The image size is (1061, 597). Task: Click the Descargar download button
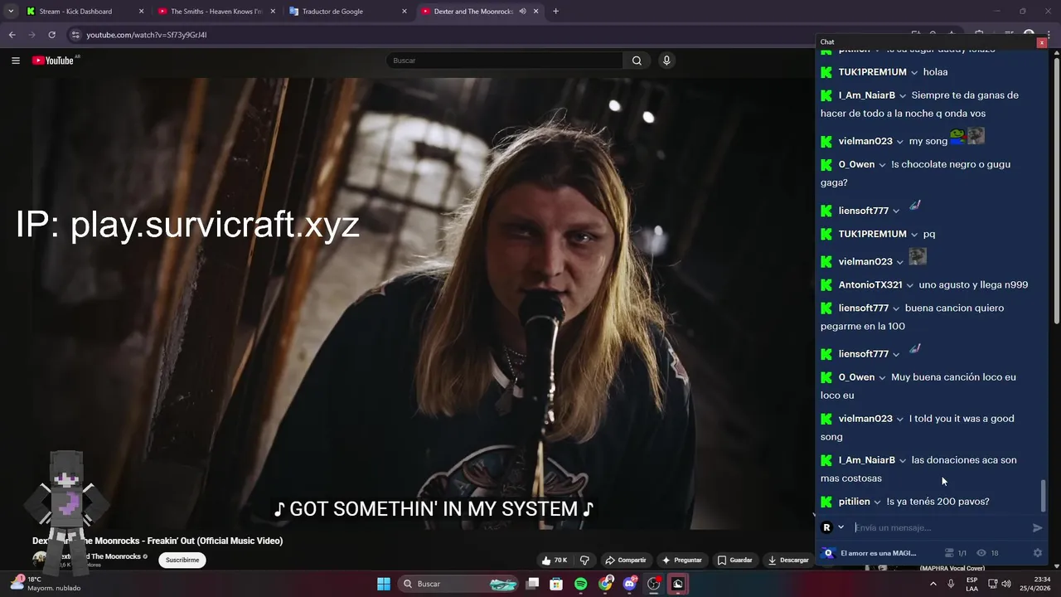(x=788, y=560)
